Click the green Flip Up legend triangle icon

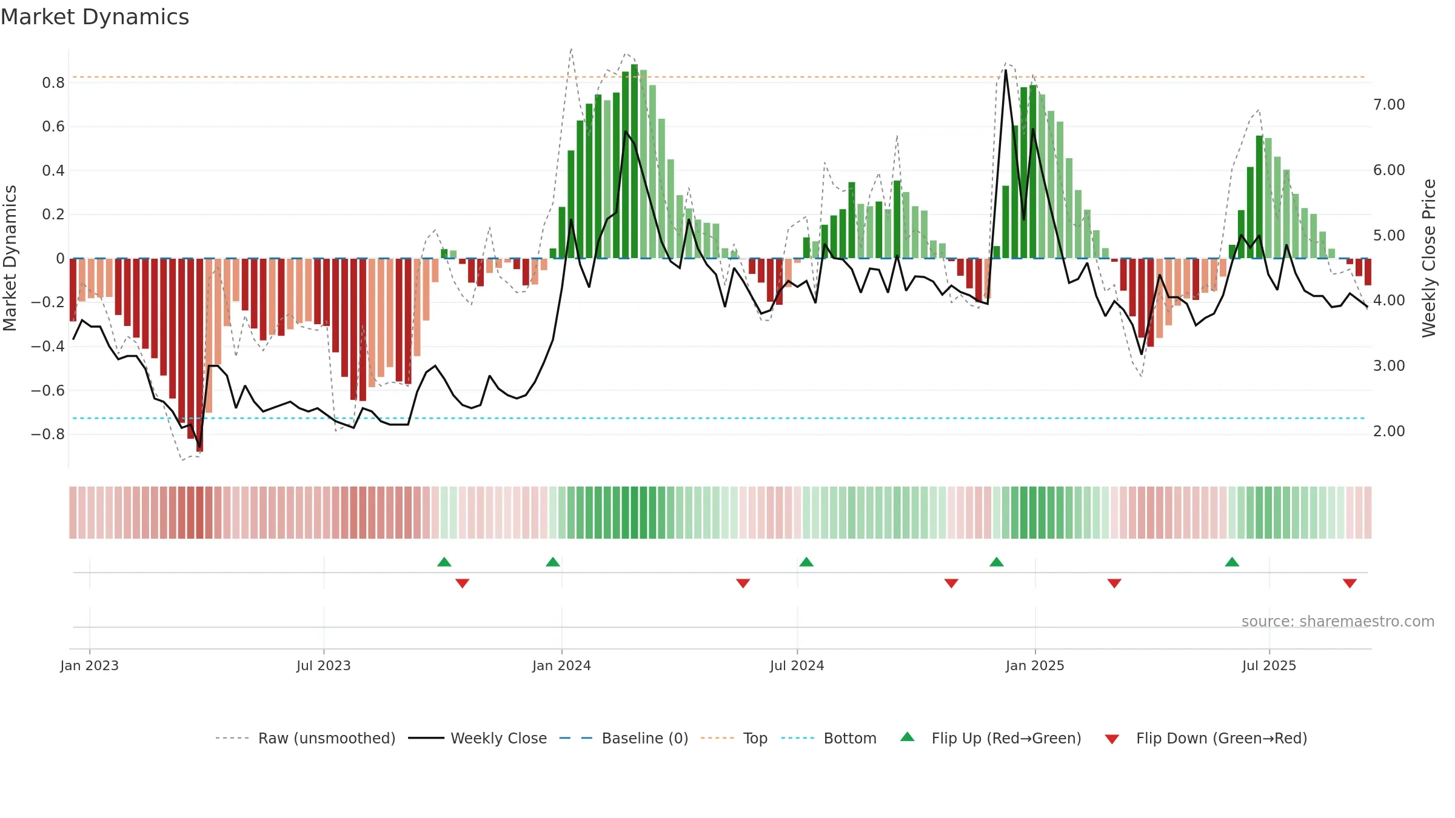pyautogui.click(x=908, y=737)
